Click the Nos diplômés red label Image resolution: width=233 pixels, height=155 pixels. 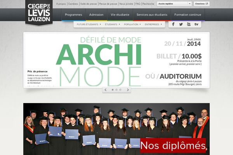click(x=173, y=145)
